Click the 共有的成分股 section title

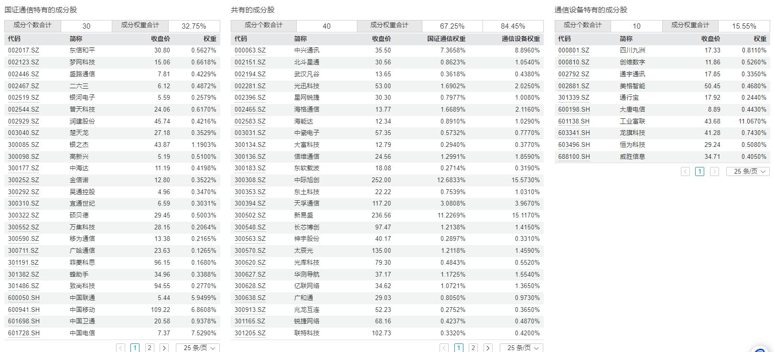253,10
